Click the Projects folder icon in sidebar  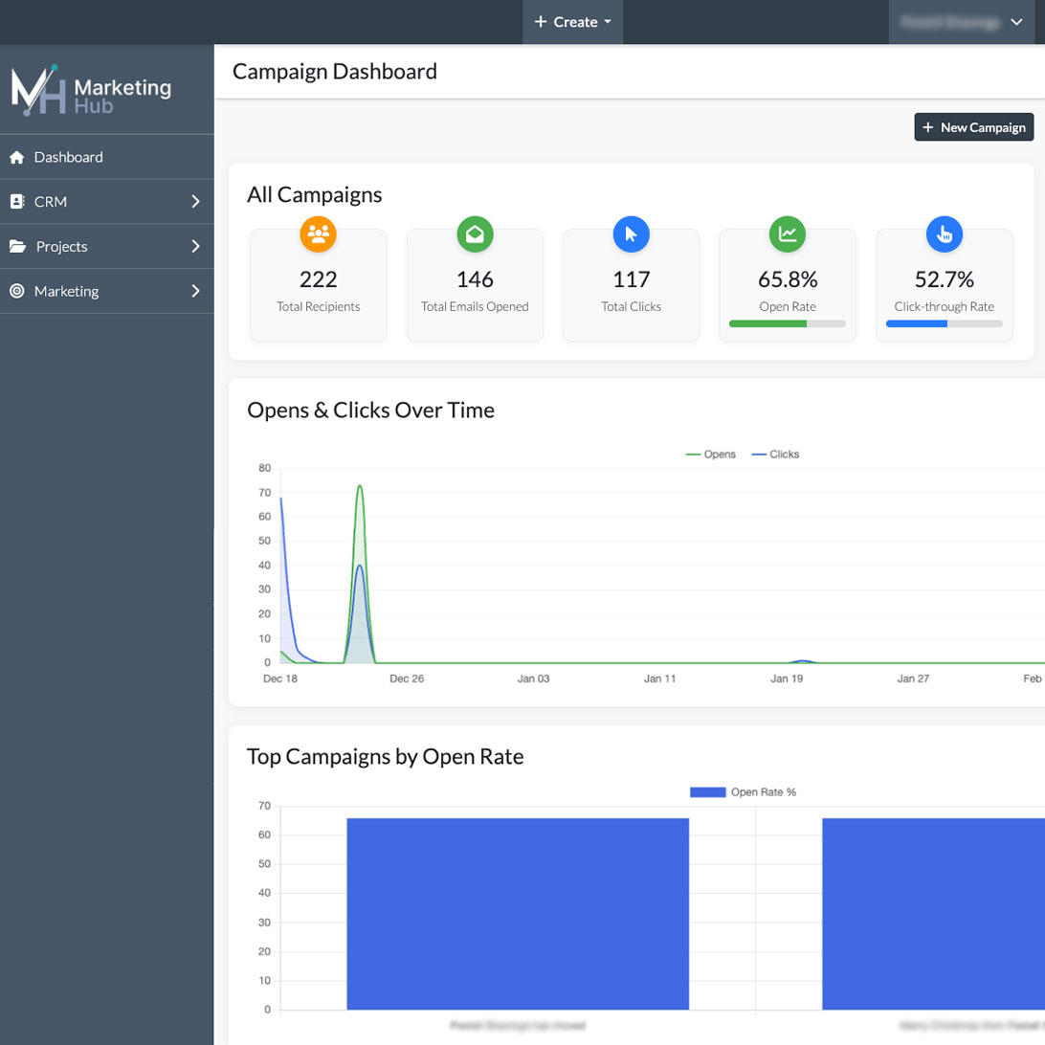(x=17, y=247)
